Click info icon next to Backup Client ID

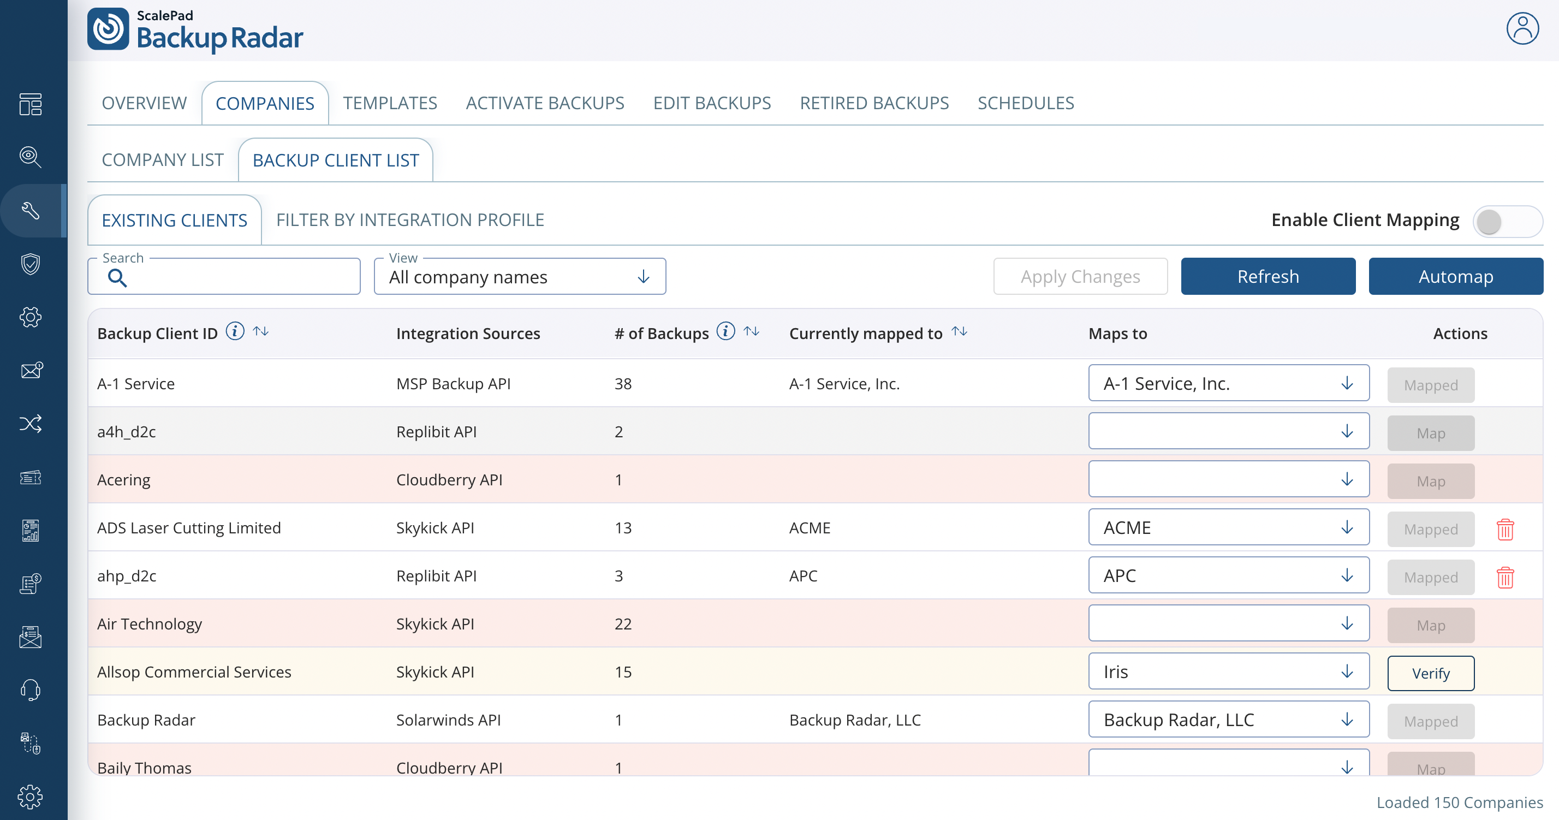tap(235, 331)
